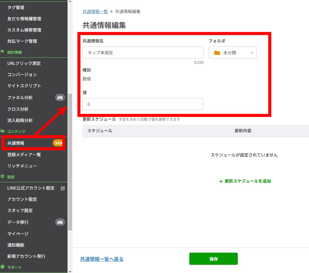Open URLクリック測定 in the sidebar
Viewport: 309px width, 273px height.
[24, 63]
